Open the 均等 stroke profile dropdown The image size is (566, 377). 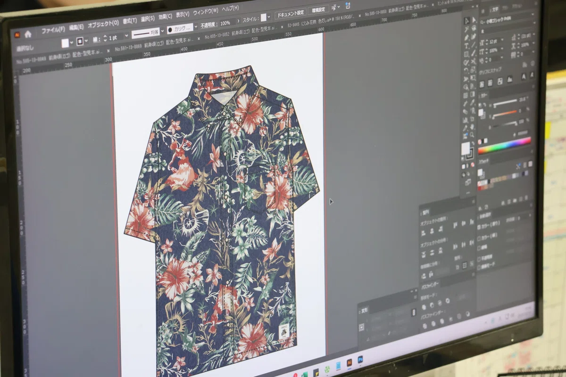click(x=163, y=32)
